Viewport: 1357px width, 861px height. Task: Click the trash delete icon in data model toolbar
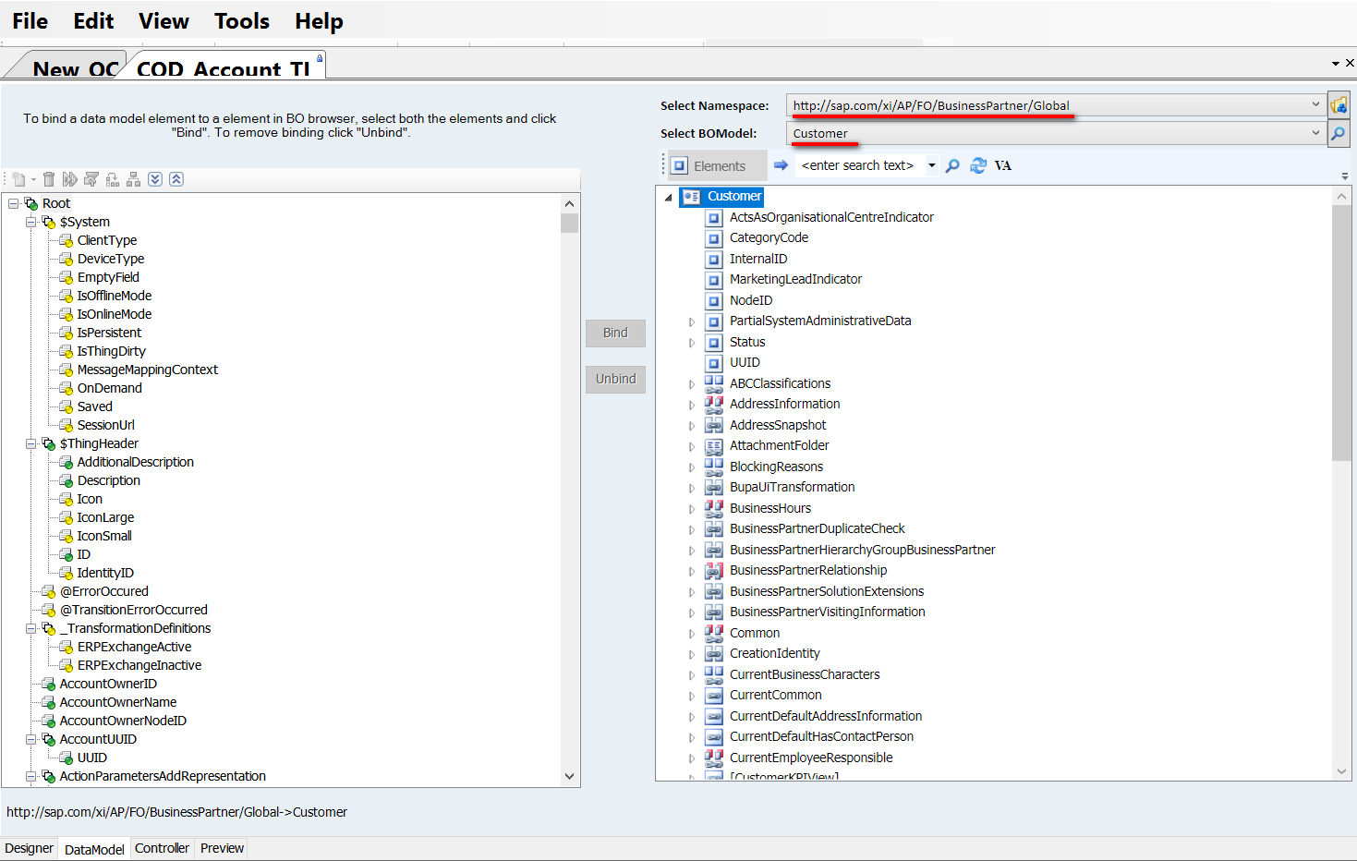coord(49,179)
